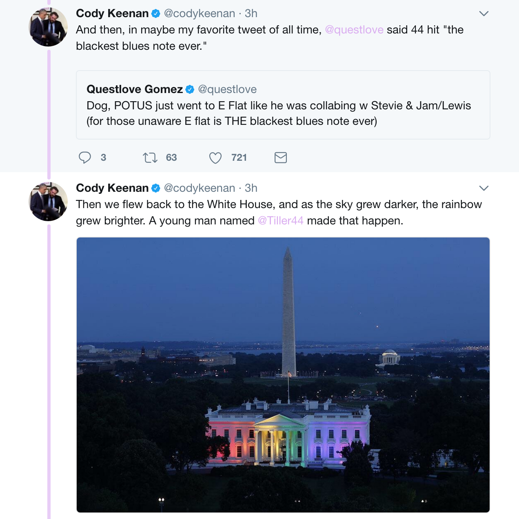Click the reply speech bubble icon
This screenshot has height=519, width=519.
[85, 157]
